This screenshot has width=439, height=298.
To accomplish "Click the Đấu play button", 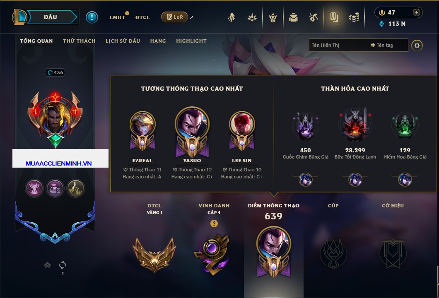I will click(51, 17).
